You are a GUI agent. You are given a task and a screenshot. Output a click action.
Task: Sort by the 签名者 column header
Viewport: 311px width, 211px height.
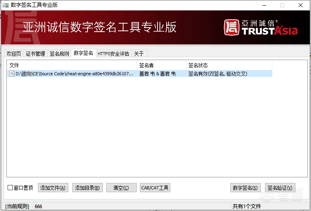pyautogui.click(x=161, y=65)
